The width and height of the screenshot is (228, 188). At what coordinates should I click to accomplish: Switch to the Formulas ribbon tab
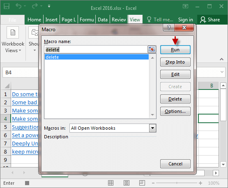(87, 20)
